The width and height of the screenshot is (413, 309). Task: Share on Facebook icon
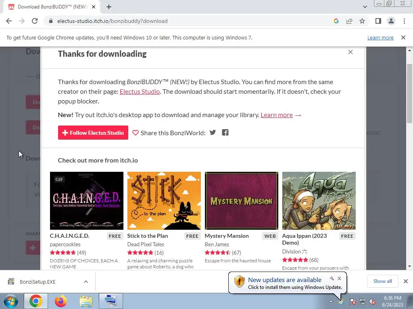(x=225, y=132)
